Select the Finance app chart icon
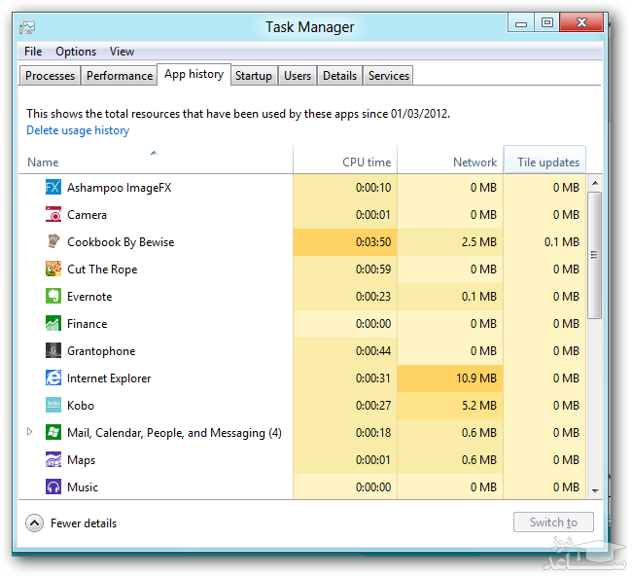Screen dimensions: 632x576 click(x=53, y=324)
